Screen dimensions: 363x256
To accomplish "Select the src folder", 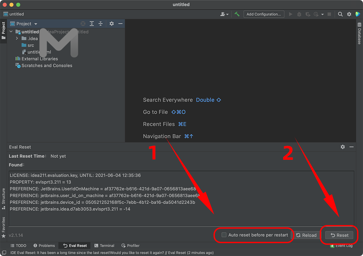I will coord(28,45).
